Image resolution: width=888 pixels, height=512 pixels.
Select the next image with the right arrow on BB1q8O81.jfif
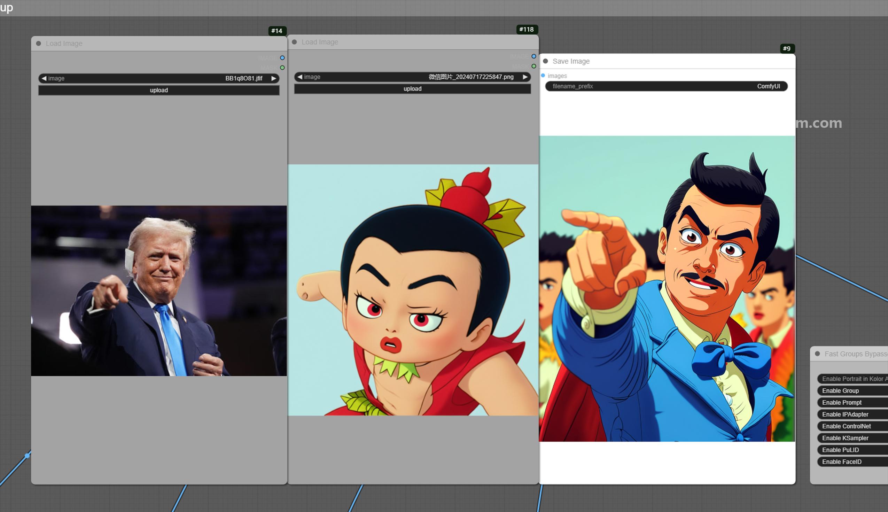click(273, 78)
